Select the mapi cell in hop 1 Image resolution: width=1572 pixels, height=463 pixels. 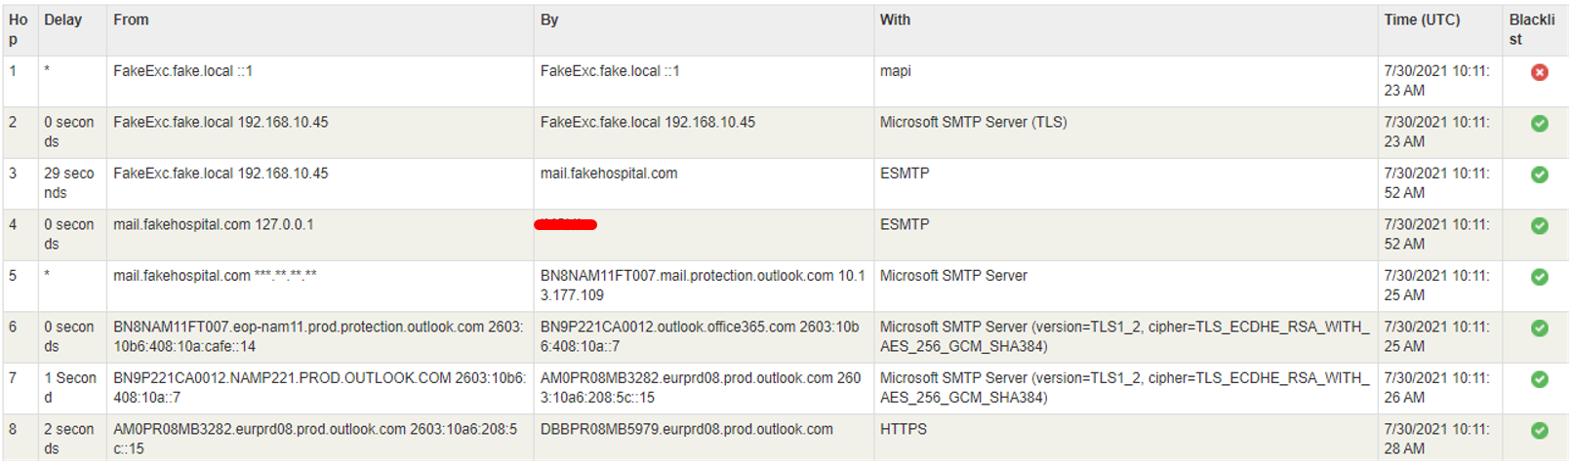pyautogui.click(x=895, y=71)
